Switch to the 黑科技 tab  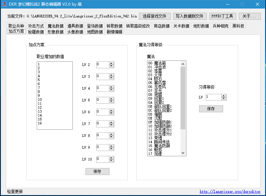(x=238, y=26)
